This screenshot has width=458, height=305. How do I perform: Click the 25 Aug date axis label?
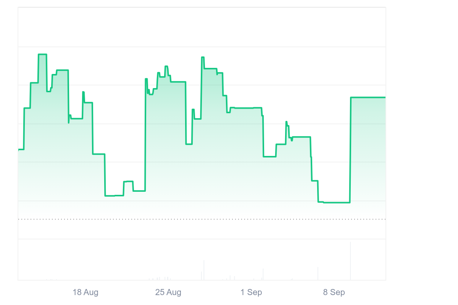[x=168, y=292]
